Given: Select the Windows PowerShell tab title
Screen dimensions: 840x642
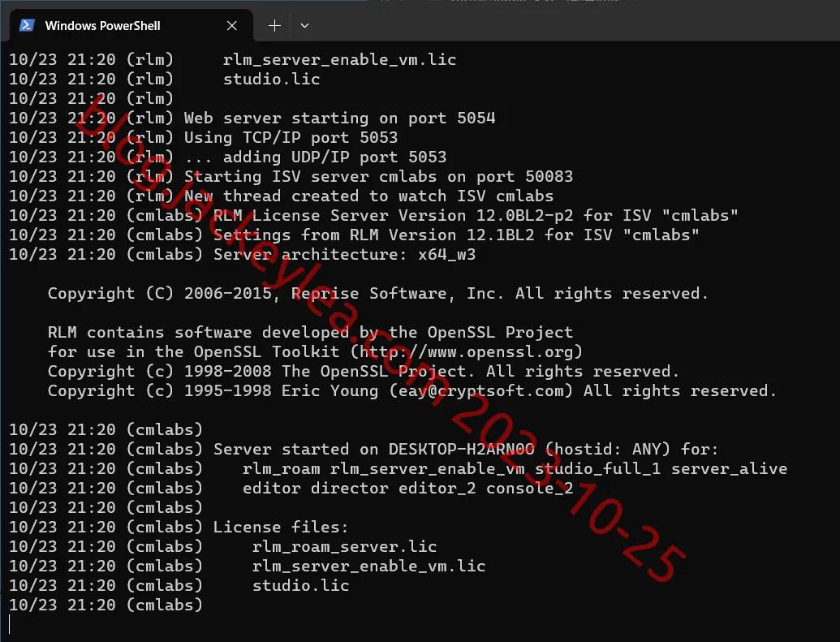Looking at the screenshot, I should pos(102,25).
